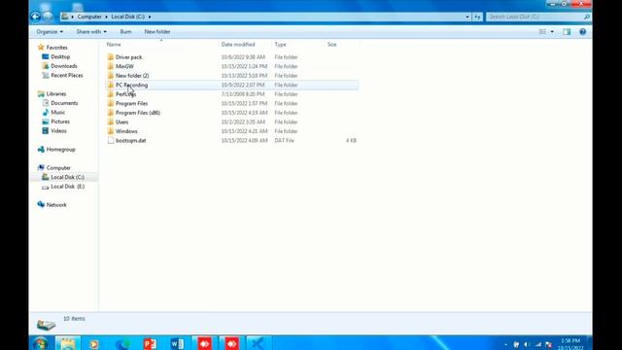Sort by the Type column header
This screenshot has height=350, width=622.
280,45
